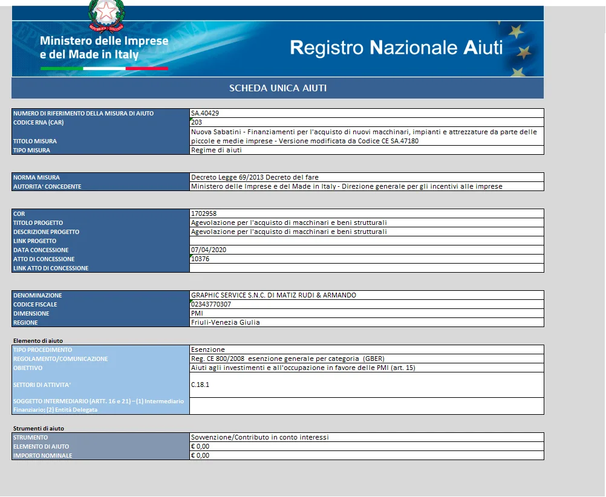Click the CODICE RNA (CAR) value 203

coord(367,123)
